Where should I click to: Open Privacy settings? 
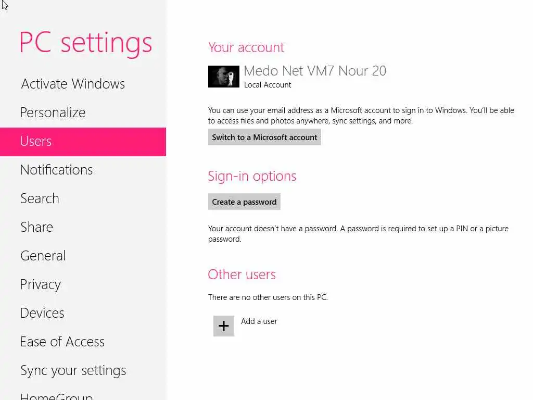83,284
